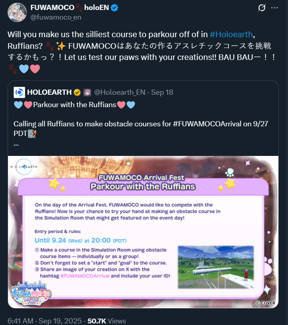Click the affiliate badge beside HOLOEARTH name
Image resolution: width=288 pixels, height=325 pixels.
(87, 92)
